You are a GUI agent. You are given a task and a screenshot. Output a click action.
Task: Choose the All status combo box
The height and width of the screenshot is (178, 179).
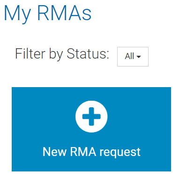(133, 57)
